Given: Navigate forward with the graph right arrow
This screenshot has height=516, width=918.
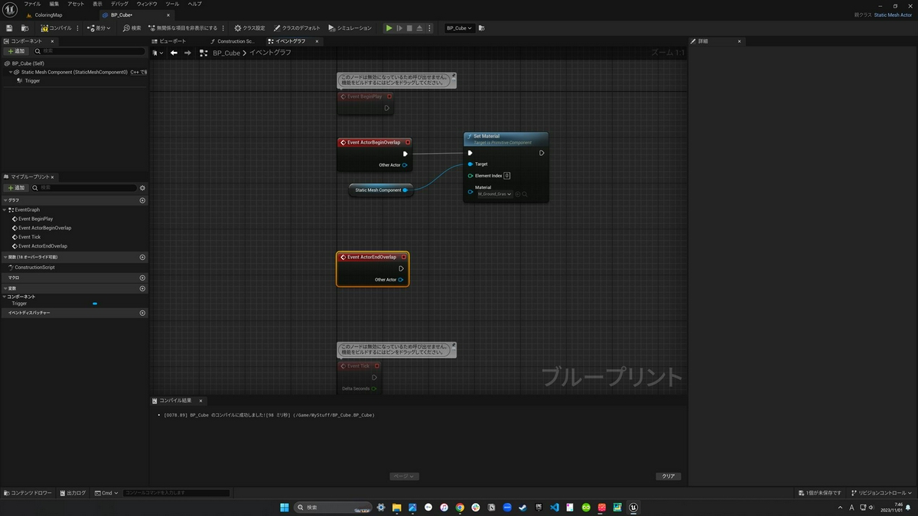Looking at the screenshot, I should 187,53.
